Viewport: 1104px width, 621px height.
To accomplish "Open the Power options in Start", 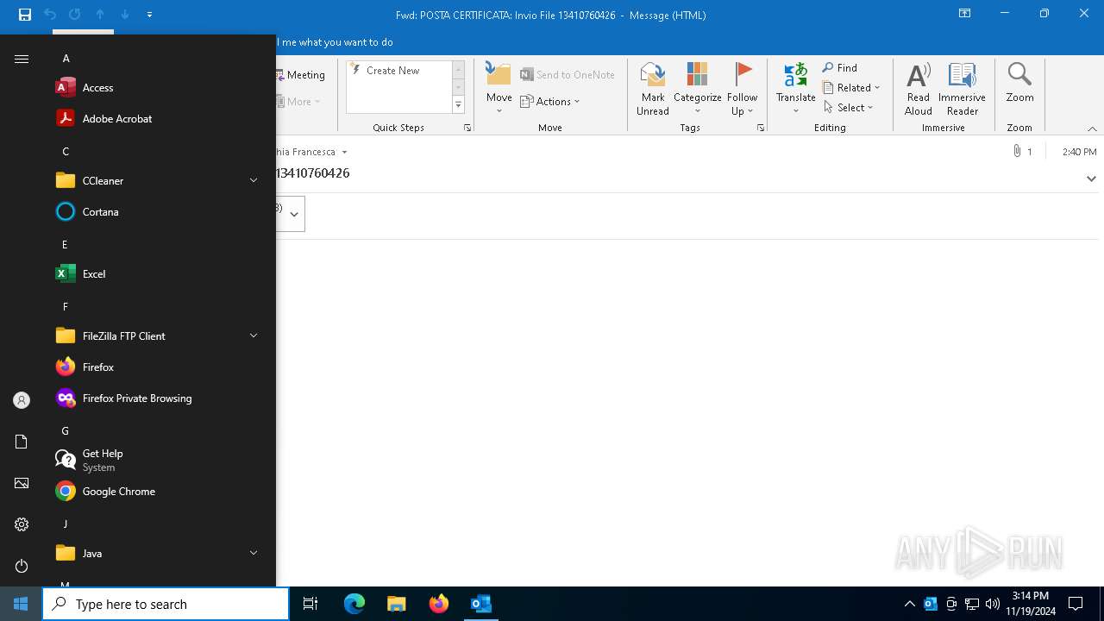I will 22,566.
